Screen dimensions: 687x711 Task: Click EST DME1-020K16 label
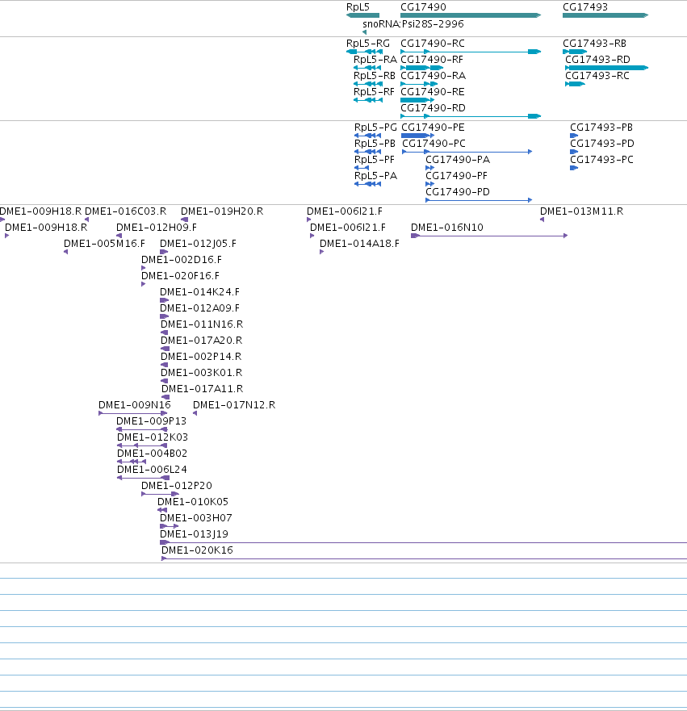click(197, 550)
